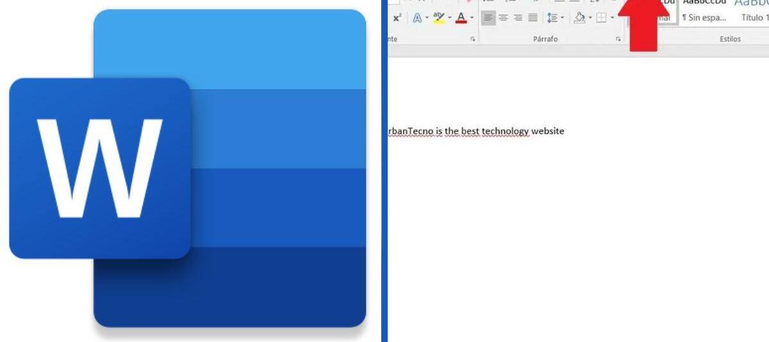Open the font color dropdown arrow
769x342 pixels.
[472, 18]
